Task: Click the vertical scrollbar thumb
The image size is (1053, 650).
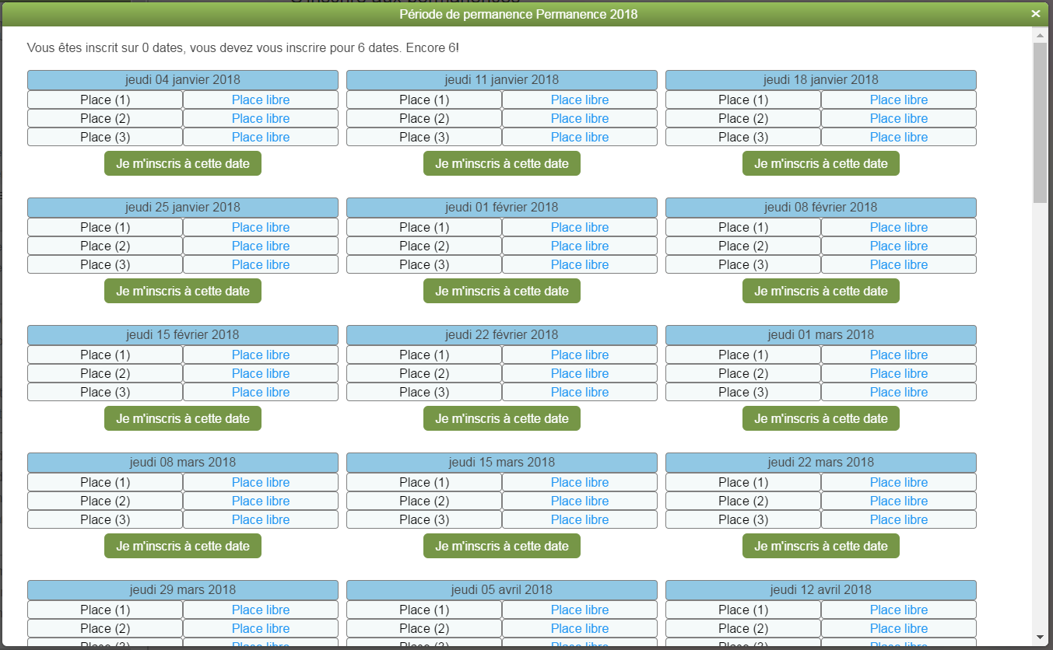Action: click(1040, 123)
